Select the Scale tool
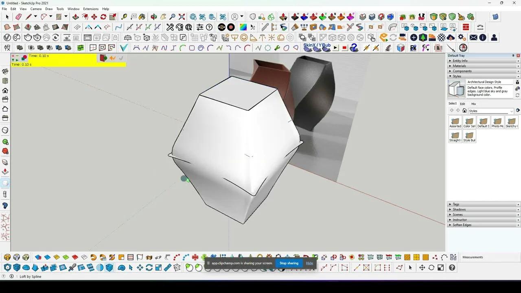The width and height of the screenshot is (521, 293). tap(113, 17)
